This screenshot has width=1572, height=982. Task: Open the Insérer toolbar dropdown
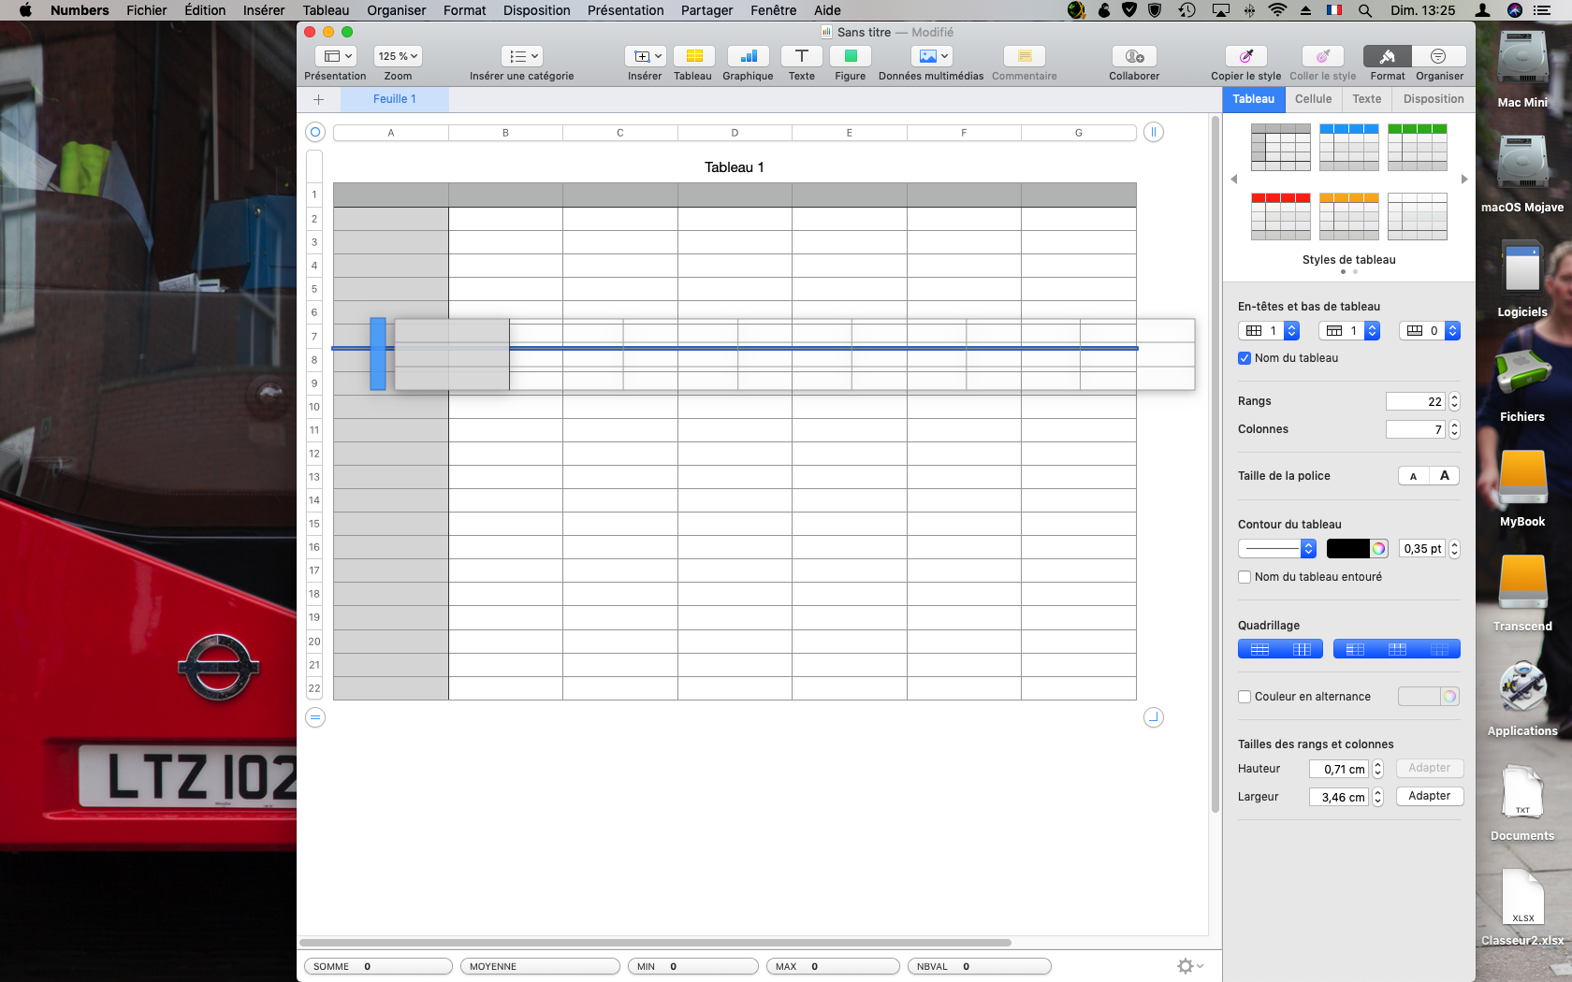click(x=645, y=56)
